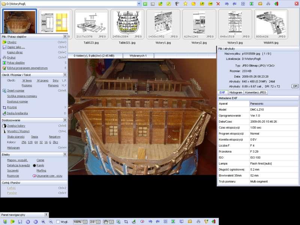300x225 pixels.
Task: Toggle the Wygł. checkbox
Action: tap(58, 222)
